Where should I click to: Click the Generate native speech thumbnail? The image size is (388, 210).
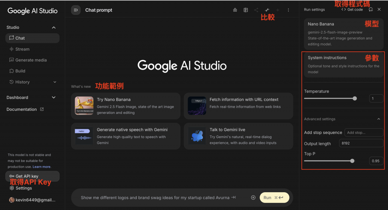click(x=84, y=136)
